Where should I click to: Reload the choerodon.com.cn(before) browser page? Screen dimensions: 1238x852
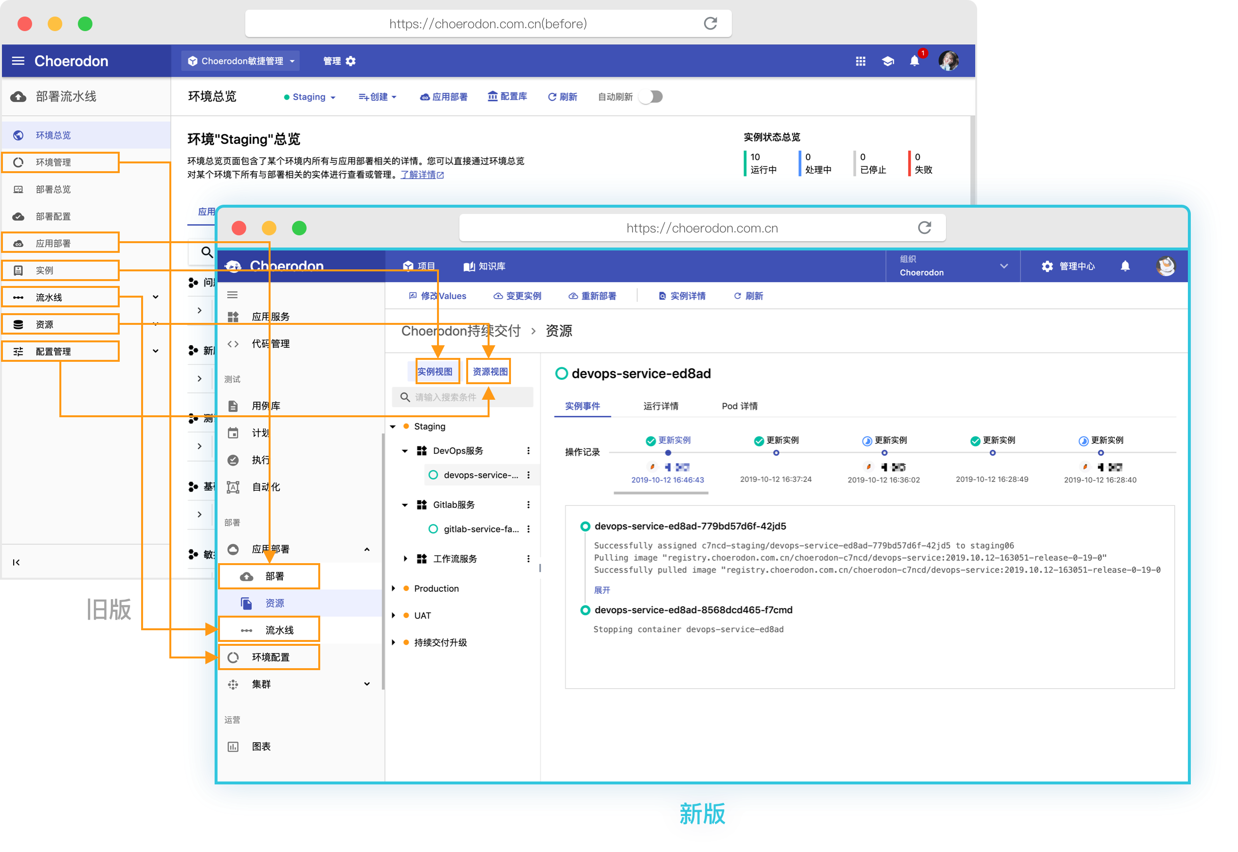710,23
